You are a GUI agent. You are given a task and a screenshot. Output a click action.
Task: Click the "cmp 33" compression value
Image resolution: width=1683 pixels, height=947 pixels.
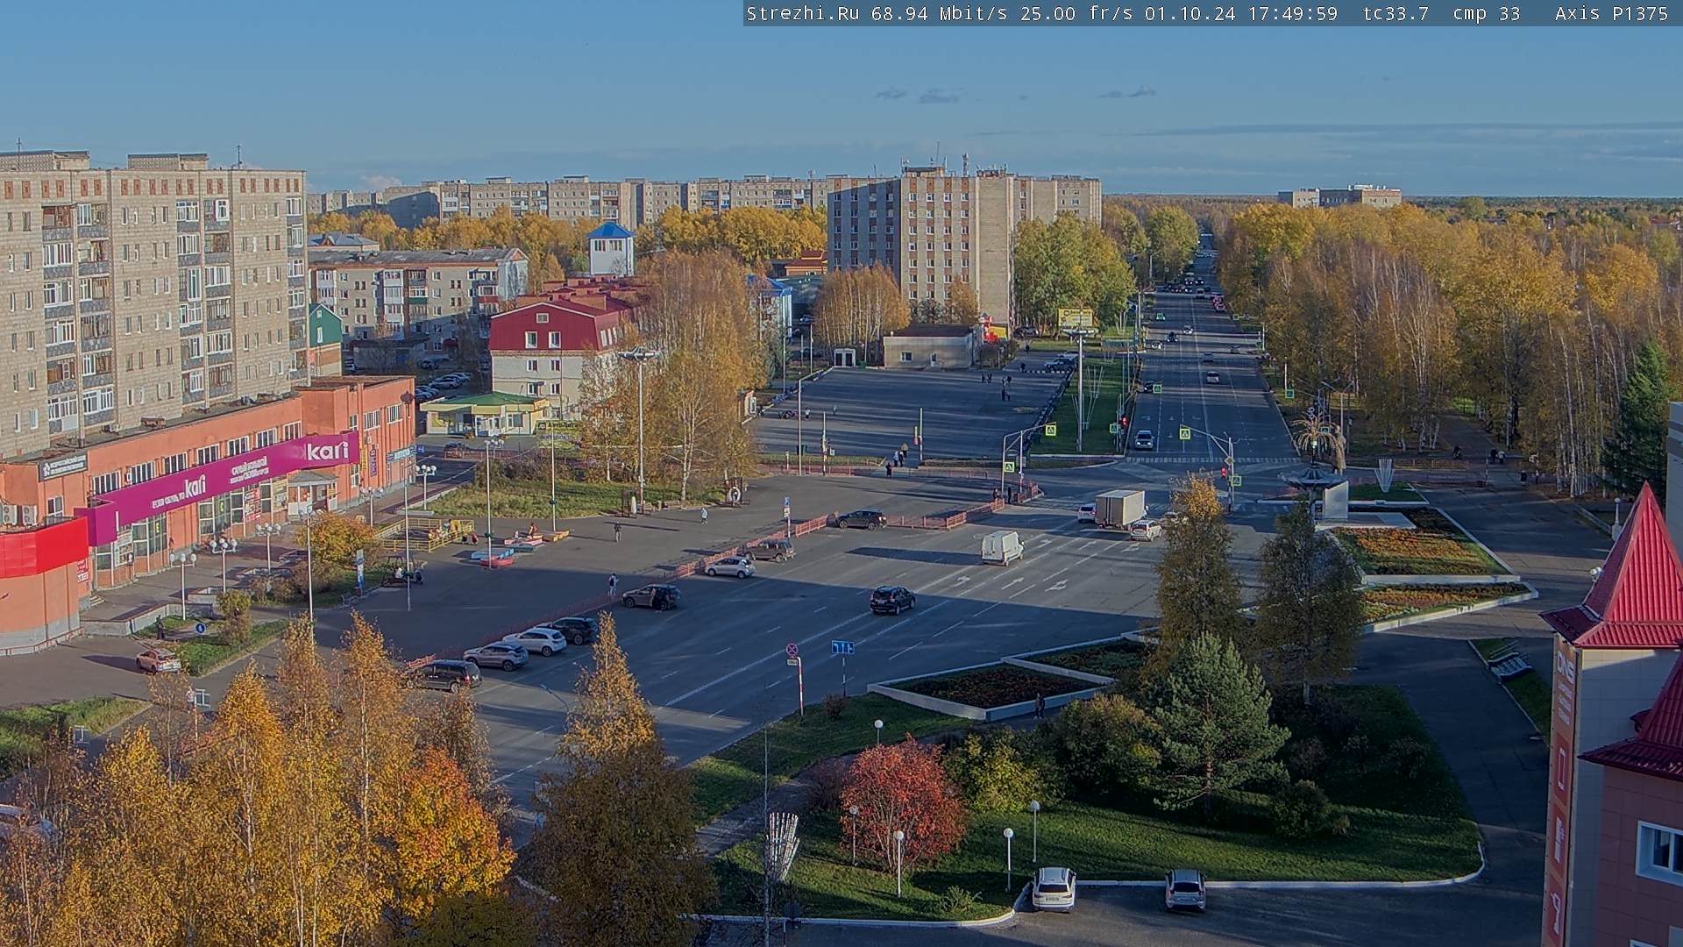coord(1487,13)
